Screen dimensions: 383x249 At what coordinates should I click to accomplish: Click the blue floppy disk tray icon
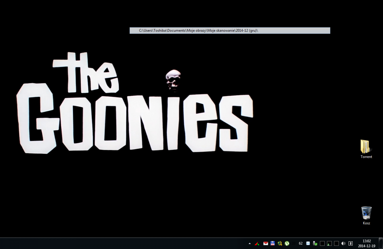[273, 244]
